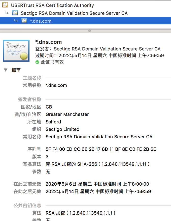This screenshot has height=221, width=171.
Task: Click the Sectigo intermediate certificate icon
Action: [x=15, y=13]
